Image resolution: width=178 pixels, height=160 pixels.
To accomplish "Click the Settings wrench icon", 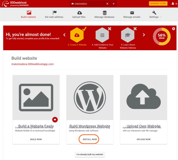I will 154,13.
